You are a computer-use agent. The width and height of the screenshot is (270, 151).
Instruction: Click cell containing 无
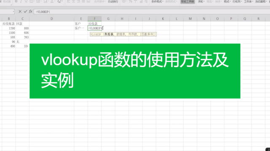tap(22, 42)
